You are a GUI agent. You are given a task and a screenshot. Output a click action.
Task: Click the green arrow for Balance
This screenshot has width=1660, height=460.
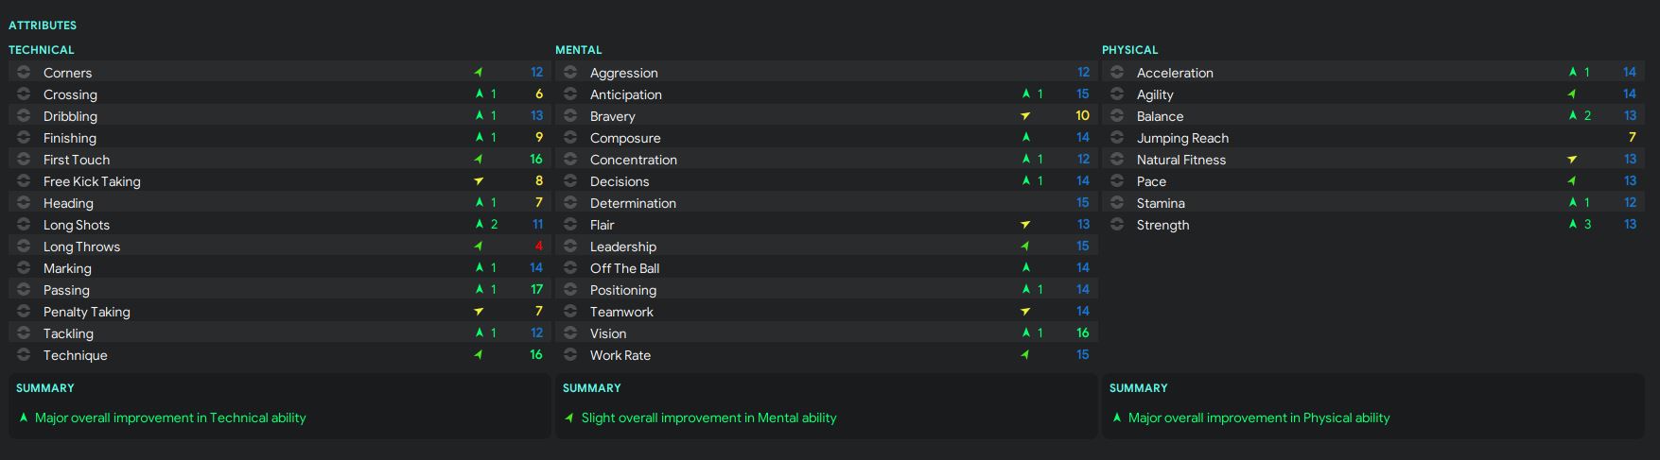pyautogui.click(x=1573, y=116)
